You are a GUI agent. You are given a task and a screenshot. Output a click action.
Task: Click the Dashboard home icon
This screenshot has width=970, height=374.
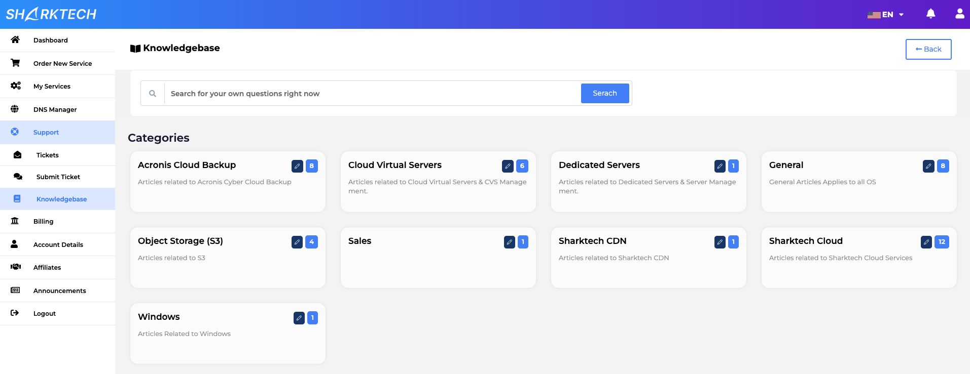[15, 40]
